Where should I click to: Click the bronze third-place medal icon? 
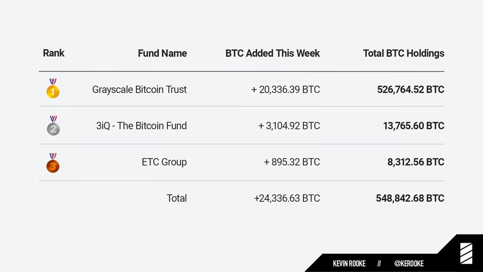(53, 163)
